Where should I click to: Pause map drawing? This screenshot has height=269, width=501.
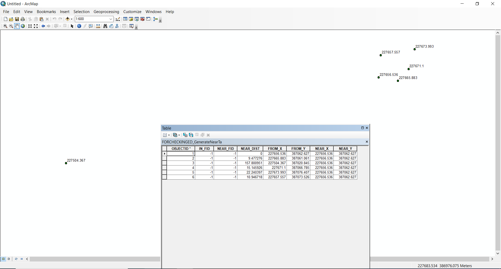(22, 259)
